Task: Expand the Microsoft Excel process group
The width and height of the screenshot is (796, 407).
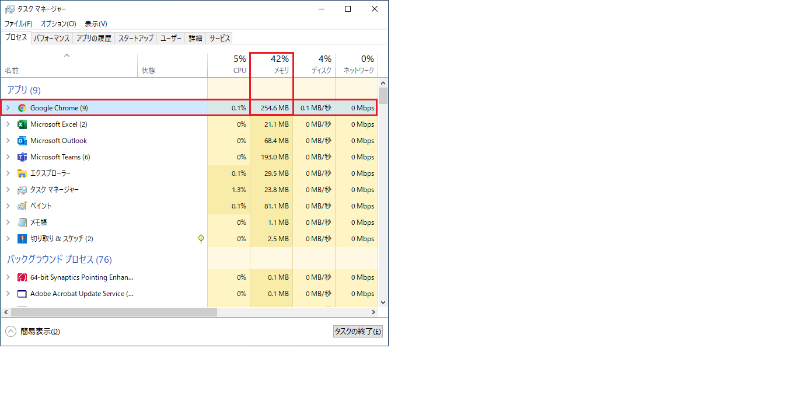Action: click(8, 124)
